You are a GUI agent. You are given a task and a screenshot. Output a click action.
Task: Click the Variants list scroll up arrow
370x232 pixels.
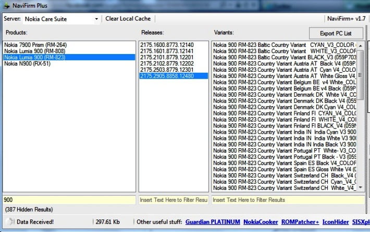coord(360,46)
